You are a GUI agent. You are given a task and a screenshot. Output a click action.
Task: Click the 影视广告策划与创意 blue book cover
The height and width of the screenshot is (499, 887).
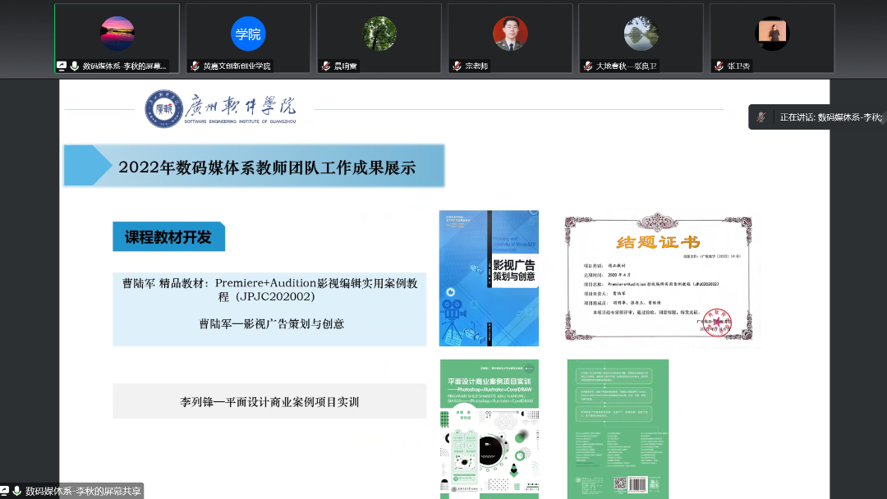[489, 277]
